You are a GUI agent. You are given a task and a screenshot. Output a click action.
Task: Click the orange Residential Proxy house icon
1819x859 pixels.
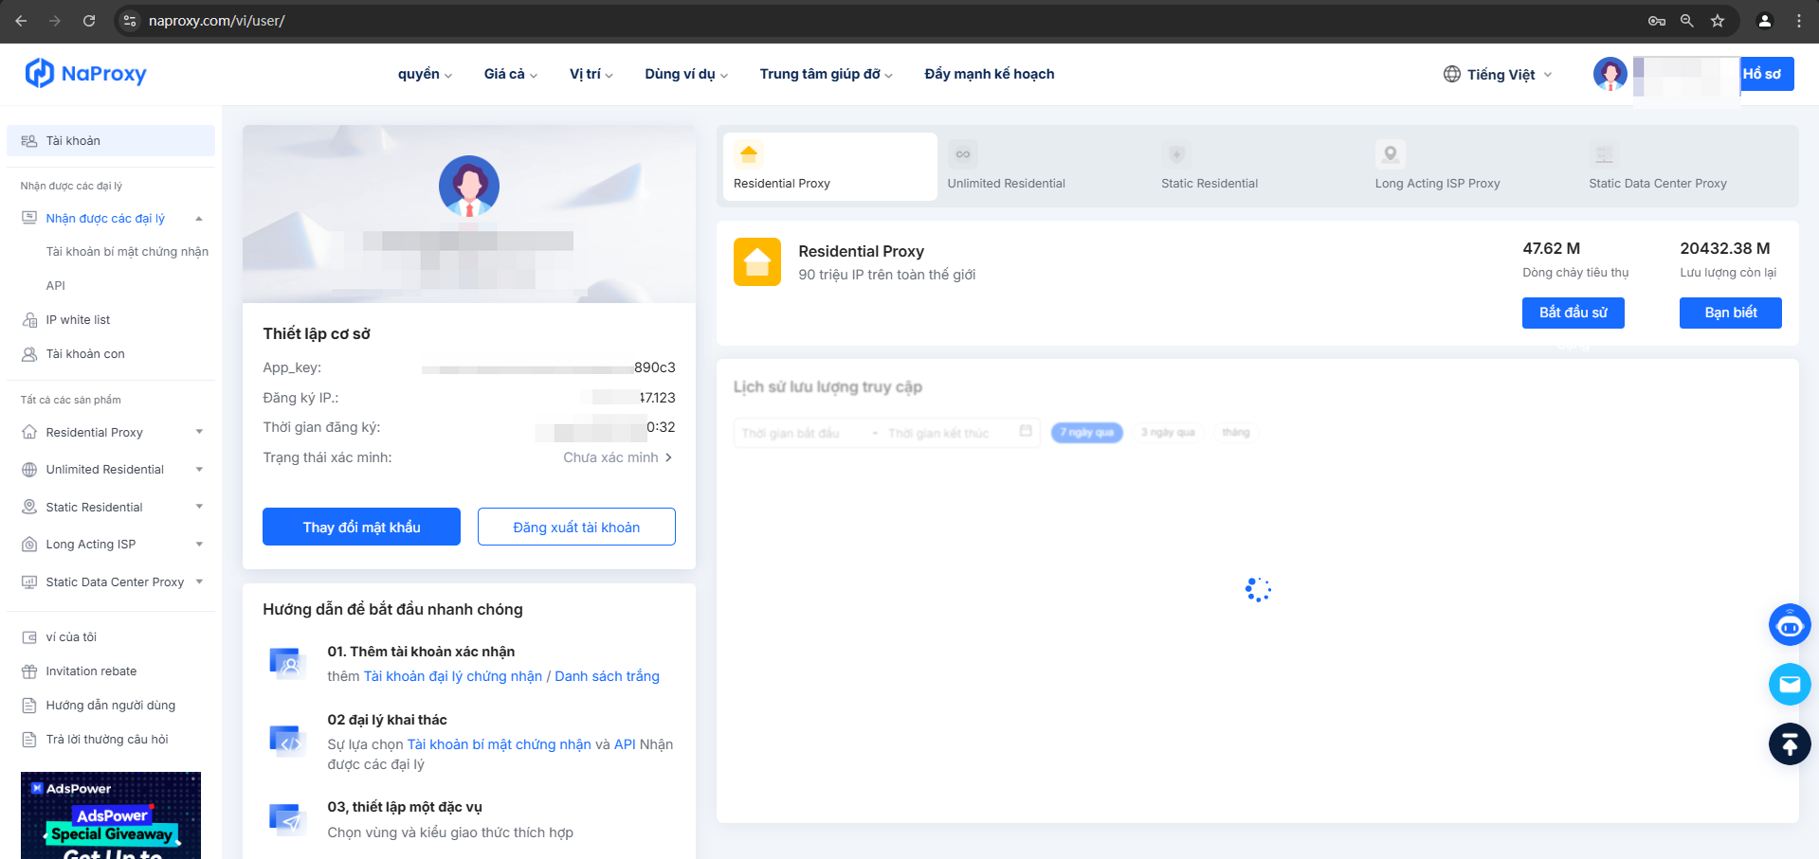[x=757, y=261]
